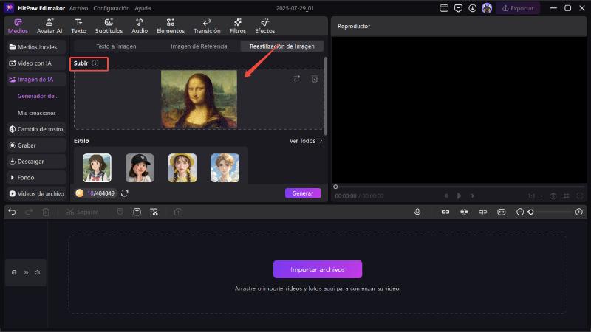Screen dimensions: 591x332
Task: Select the boy with clouds style
Action: [225, 168]
